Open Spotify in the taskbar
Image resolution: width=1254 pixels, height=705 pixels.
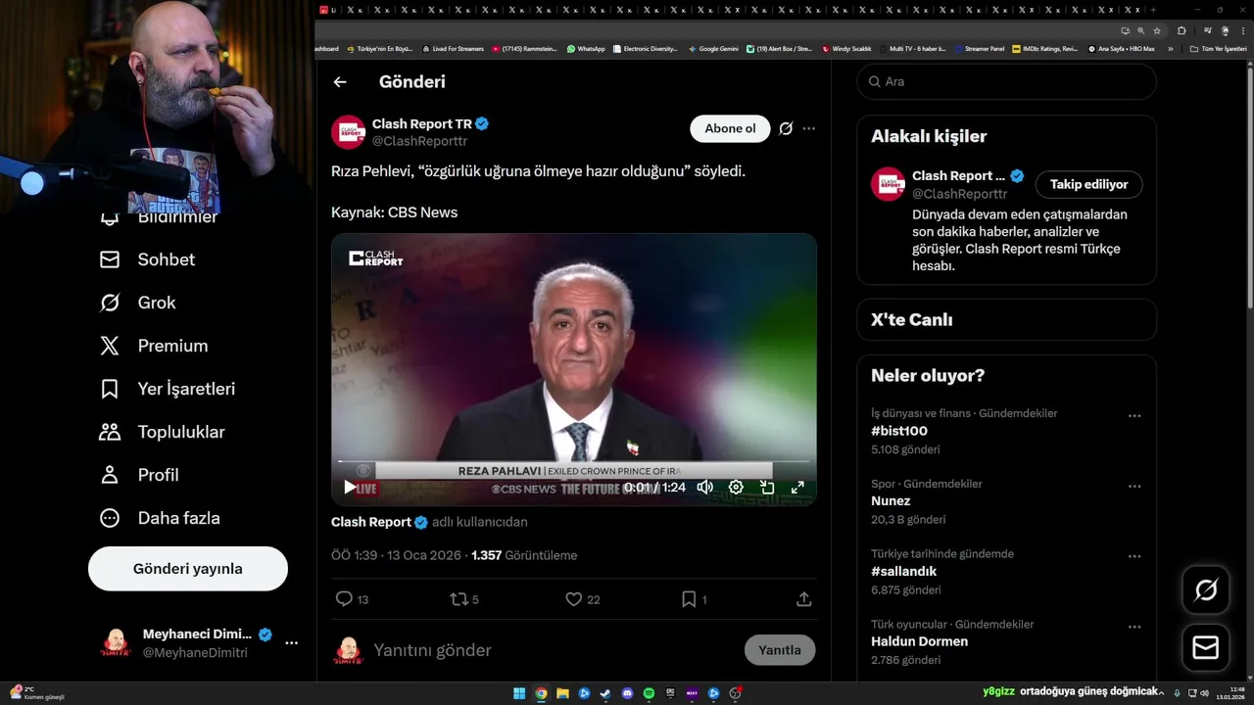649,694
